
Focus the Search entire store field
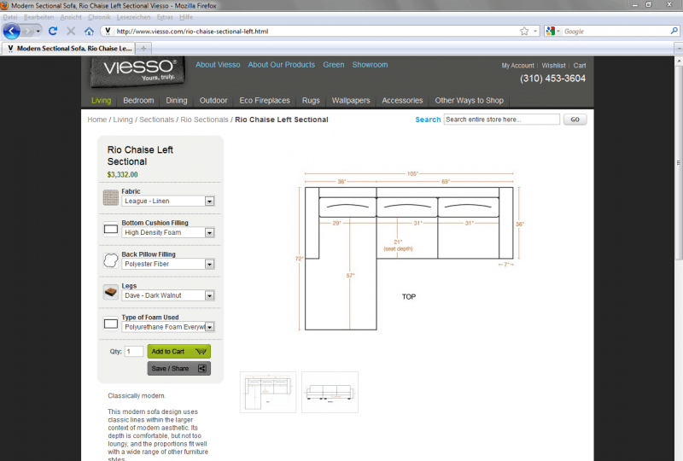tap(502, 120)
